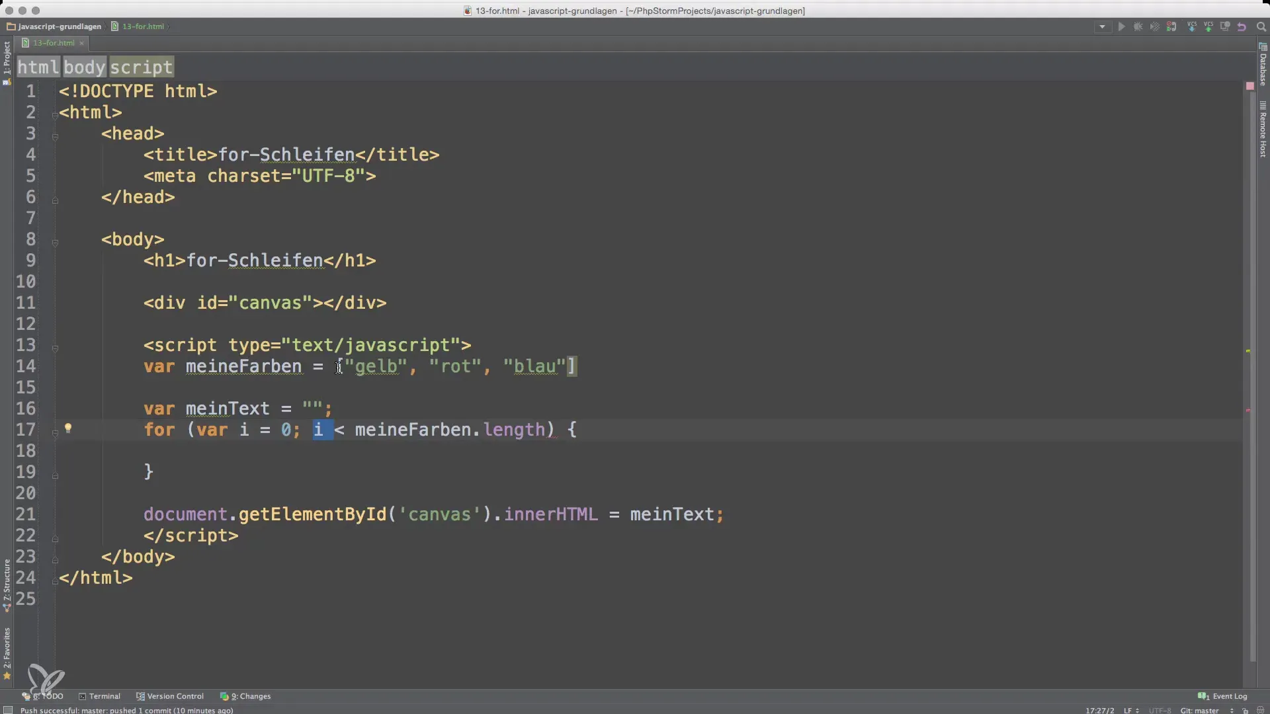Open the Remote Host side panel
The image size is (1270, 714).
1263,129
